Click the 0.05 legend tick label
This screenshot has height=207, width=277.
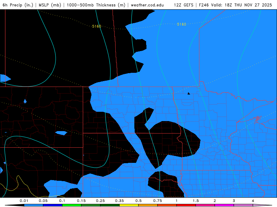tap(43, 201)
